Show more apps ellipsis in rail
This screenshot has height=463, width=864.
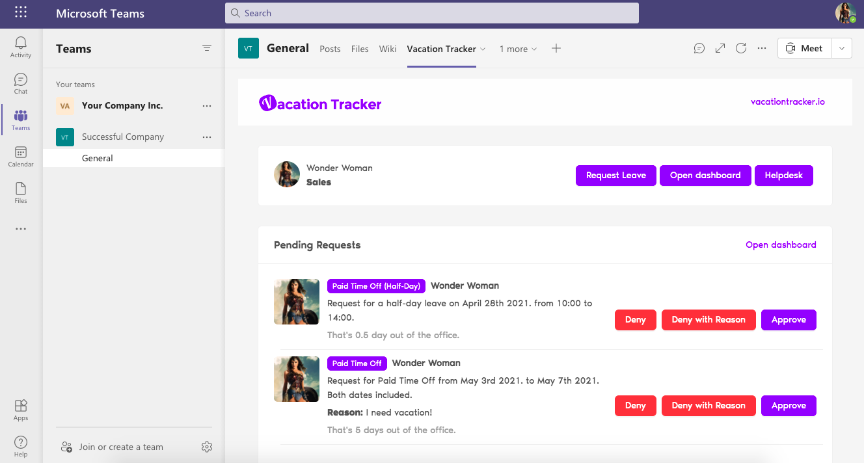coord(21,229)
